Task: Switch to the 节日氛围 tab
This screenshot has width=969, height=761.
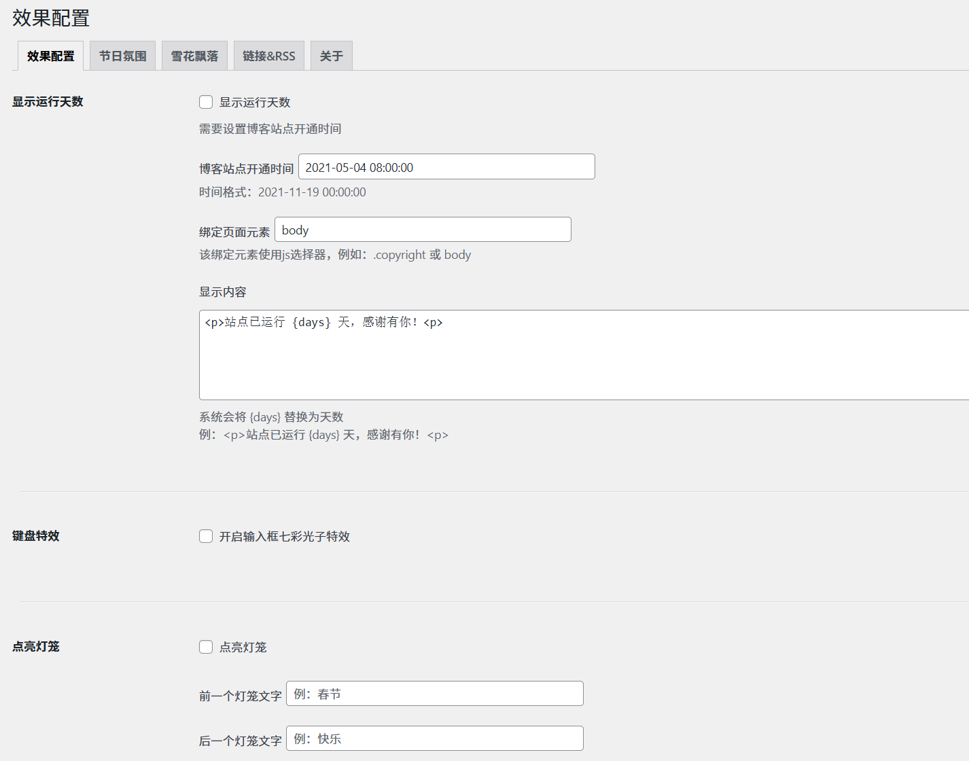Action: click(x=122, y=56)
